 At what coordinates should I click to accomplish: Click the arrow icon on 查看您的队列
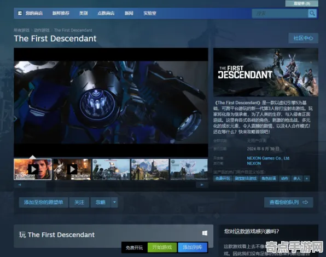305,202
